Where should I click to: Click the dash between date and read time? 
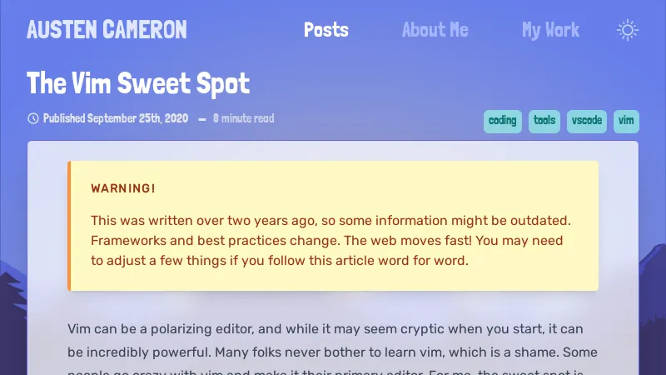(x=201, y=119)
